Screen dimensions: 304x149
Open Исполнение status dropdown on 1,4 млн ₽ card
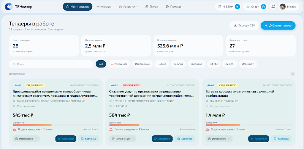coord(219,139)
